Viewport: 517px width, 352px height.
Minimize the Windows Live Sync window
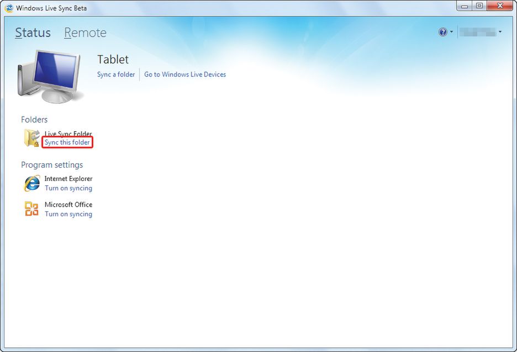(x=465, y=6)
